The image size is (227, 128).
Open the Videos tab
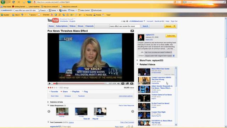72,26
